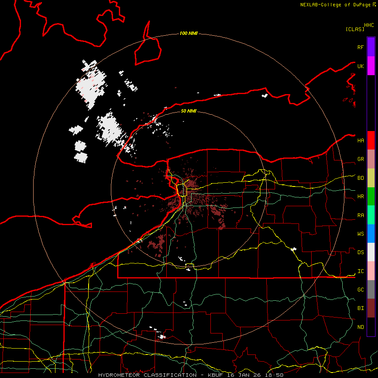Viewport: 378px width, 378px height.
Task: Select the GR salmon legend color
Action: [371, 159]
